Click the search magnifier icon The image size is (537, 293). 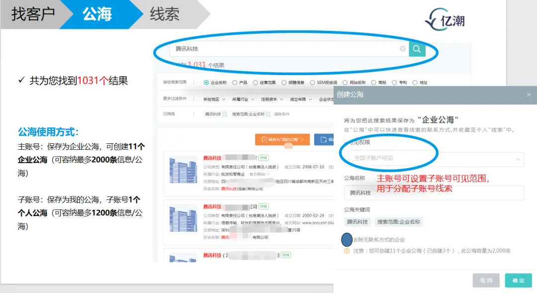tap(417, 49)
